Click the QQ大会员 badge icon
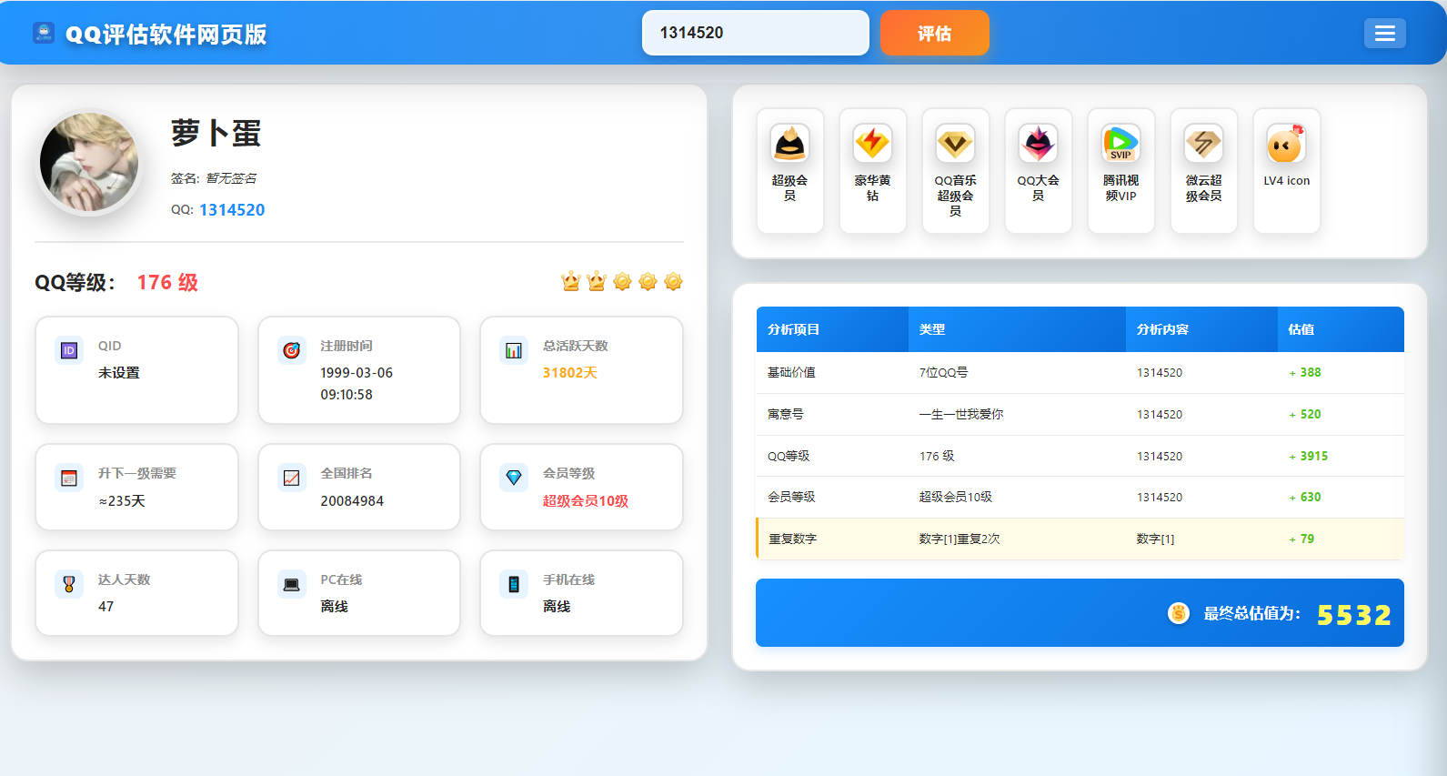The width and height of the screenshot is (1447, 776). coord(1038,144)
